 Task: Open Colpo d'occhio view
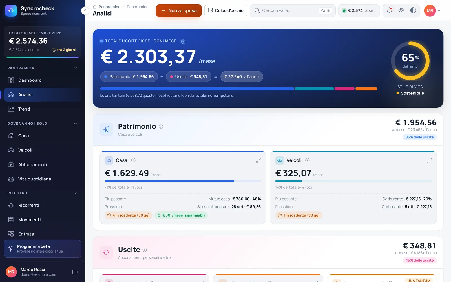point(226,10)
